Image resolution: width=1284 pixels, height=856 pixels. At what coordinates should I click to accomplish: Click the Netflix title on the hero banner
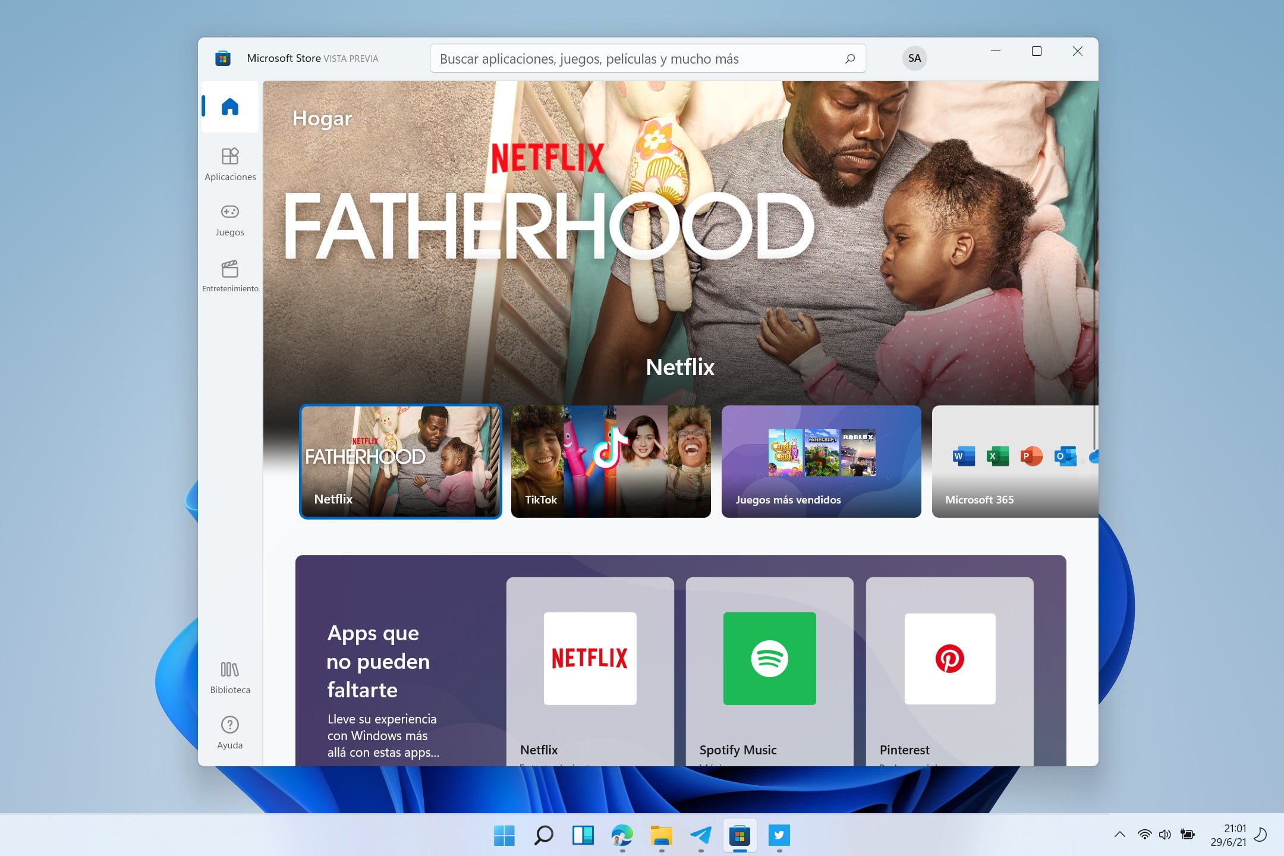680,367
